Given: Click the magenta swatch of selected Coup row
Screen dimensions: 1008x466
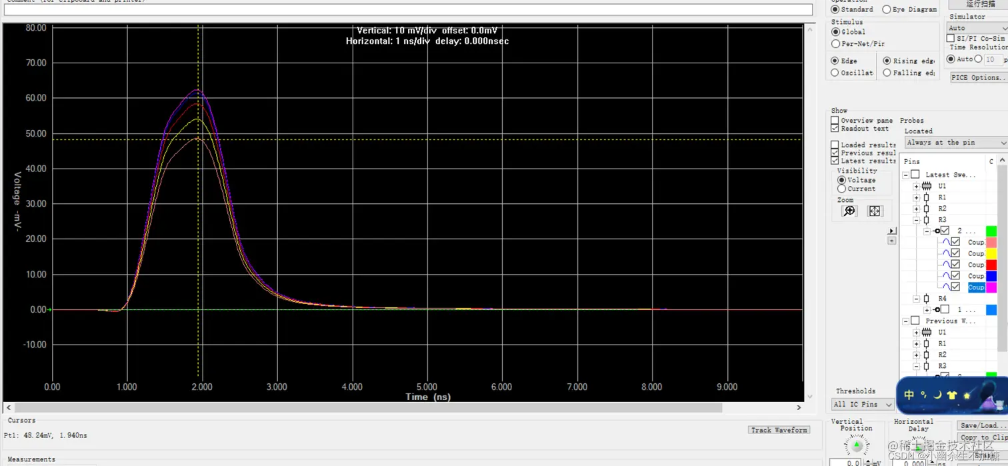Looking at the screenshot, I should tap(991, 287).
